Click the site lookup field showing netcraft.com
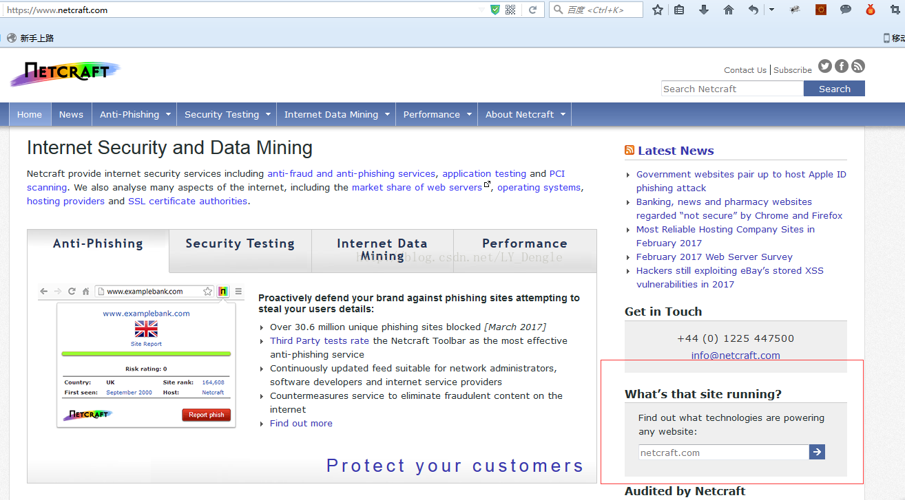The width and height of the screenshot is (905, 500). [x=723, y=453]
